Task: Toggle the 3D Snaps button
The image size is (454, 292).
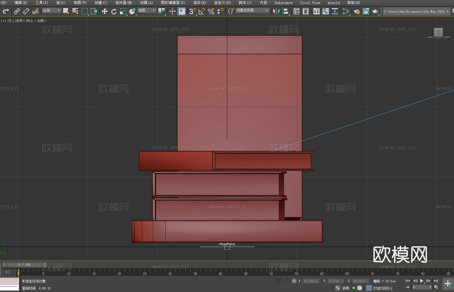Action: pos(192,11)
